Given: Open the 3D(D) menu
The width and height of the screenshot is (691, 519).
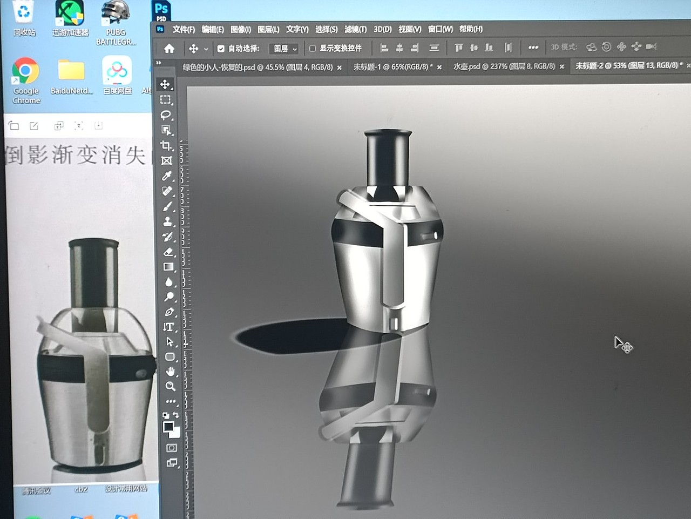Looking at the screenshot, I should click(383, 29).
